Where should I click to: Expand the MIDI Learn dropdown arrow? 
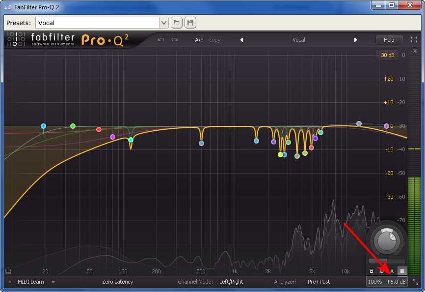[53, 282]
